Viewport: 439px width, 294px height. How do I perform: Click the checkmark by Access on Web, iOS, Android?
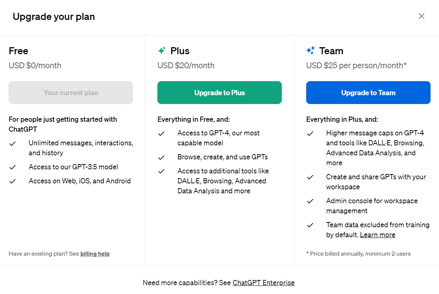(x=12, y=181)
